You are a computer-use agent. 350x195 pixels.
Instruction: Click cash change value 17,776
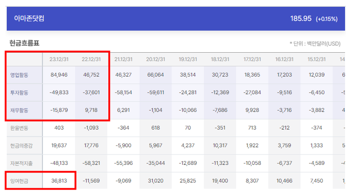coord(91,145)
